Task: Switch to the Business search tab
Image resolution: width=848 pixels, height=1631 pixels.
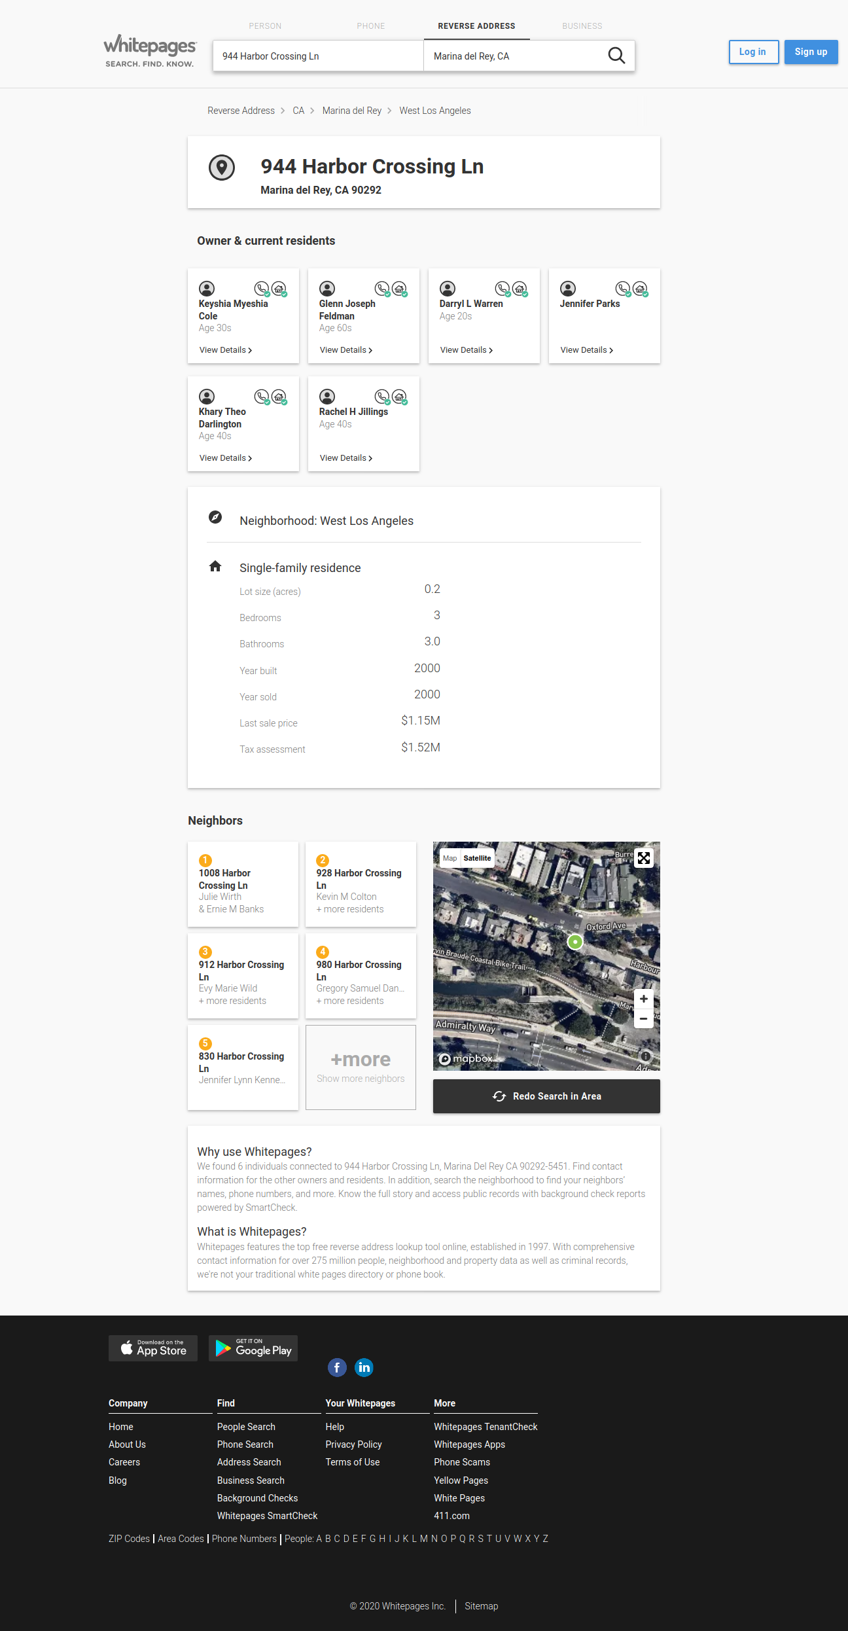Action: [582, 26]
